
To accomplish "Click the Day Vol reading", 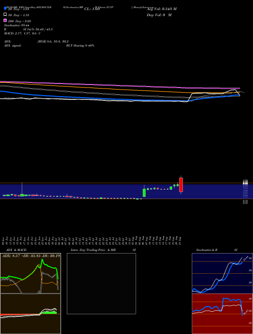I will [x=159, y=15].
